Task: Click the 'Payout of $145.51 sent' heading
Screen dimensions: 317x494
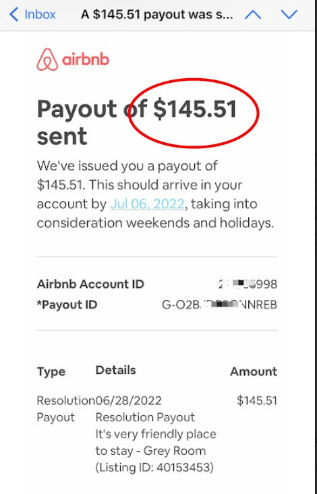Action: (x=136, y=123)
